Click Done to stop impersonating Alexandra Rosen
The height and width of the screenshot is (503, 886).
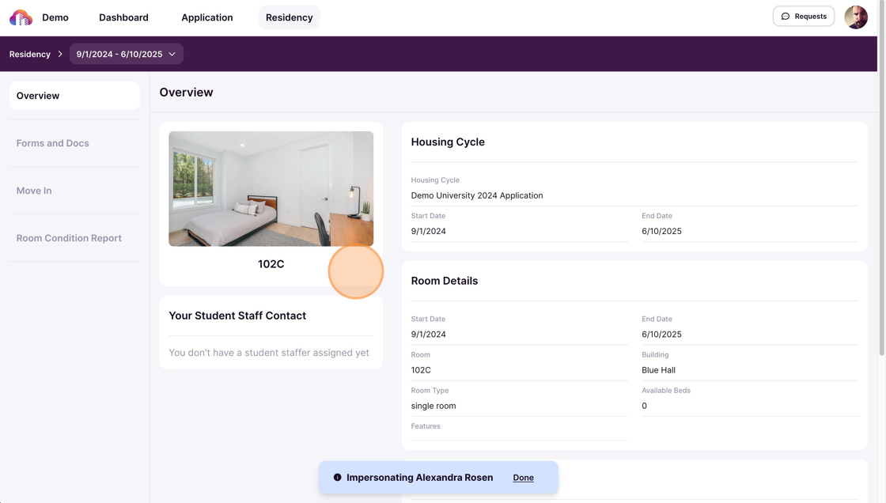(x=523, y=477)
